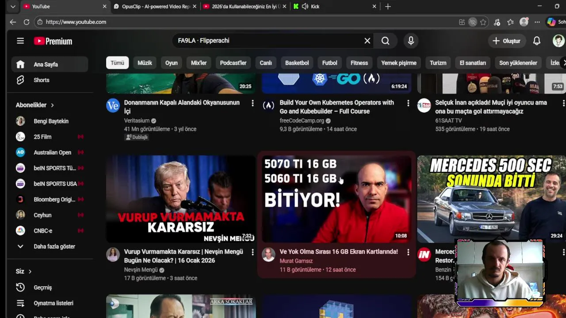Select the Futbol filter chip
566x318 pixels.
point(330,63)
